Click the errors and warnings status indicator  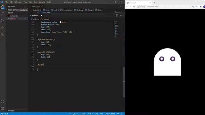point(4,114)
